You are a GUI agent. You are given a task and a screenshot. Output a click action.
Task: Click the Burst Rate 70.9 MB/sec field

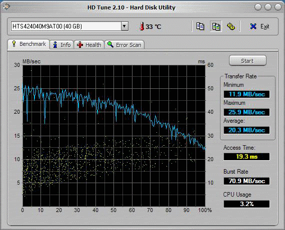tap(246, 181)
